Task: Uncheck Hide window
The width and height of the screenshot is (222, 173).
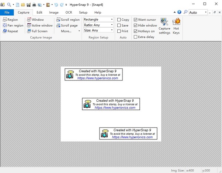Action: point(135,25)
